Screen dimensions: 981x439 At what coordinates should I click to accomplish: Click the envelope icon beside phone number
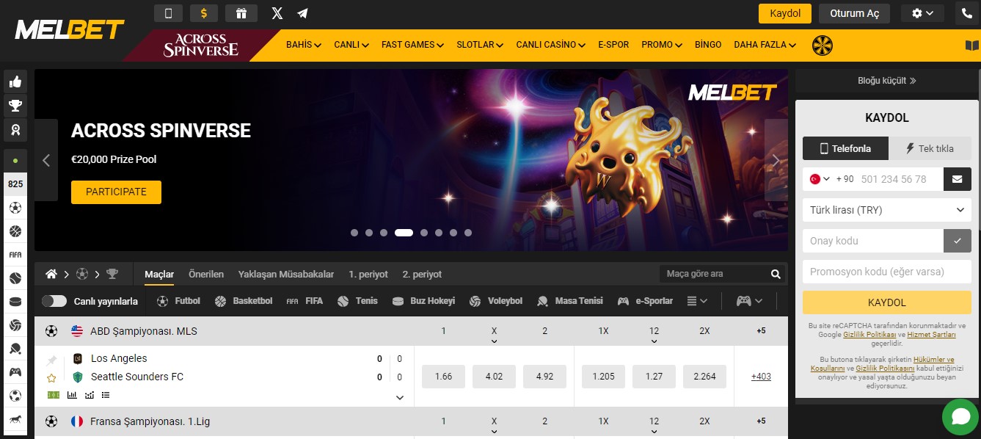[x=958, y=179]
